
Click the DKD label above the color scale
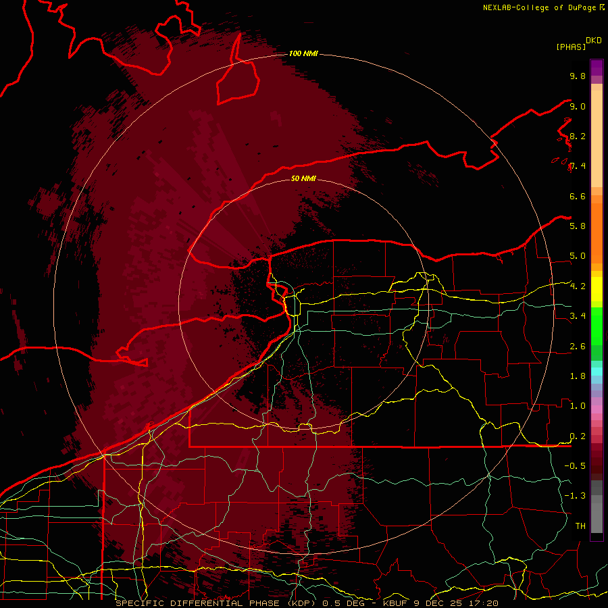point(594,41)
